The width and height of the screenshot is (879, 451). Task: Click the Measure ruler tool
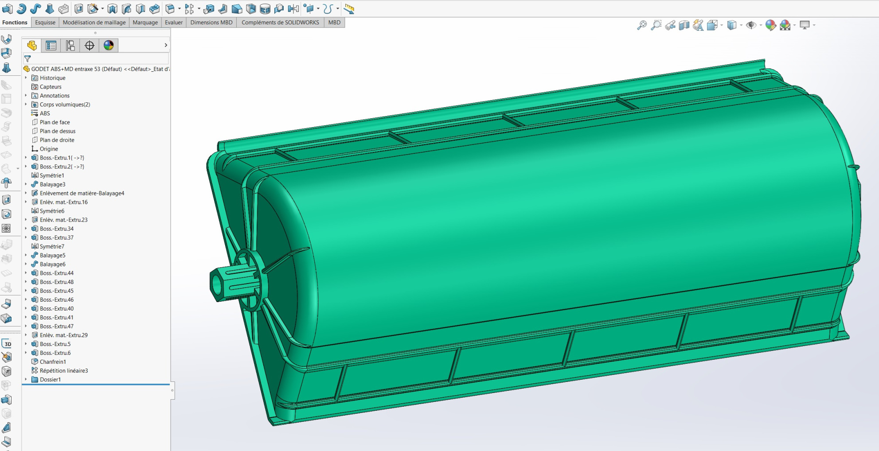tap(349, 8)
